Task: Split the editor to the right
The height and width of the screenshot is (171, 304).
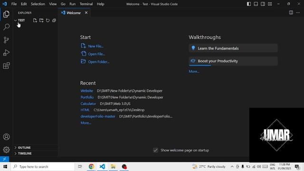Action: 291,13
